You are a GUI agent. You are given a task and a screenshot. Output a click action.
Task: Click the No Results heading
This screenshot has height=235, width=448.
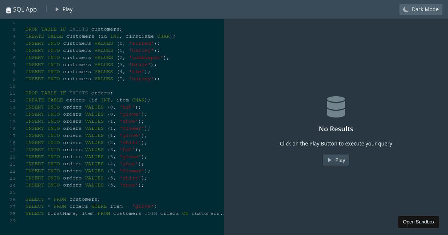pyautogui.click(x=336, y=129)
